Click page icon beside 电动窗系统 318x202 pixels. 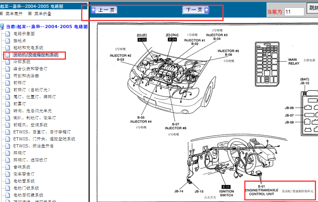[x=8, y=181]
